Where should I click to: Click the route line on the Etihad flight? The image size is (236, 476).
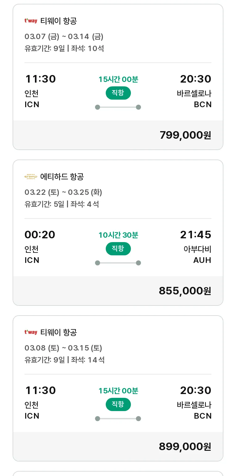tap(118, 263)
